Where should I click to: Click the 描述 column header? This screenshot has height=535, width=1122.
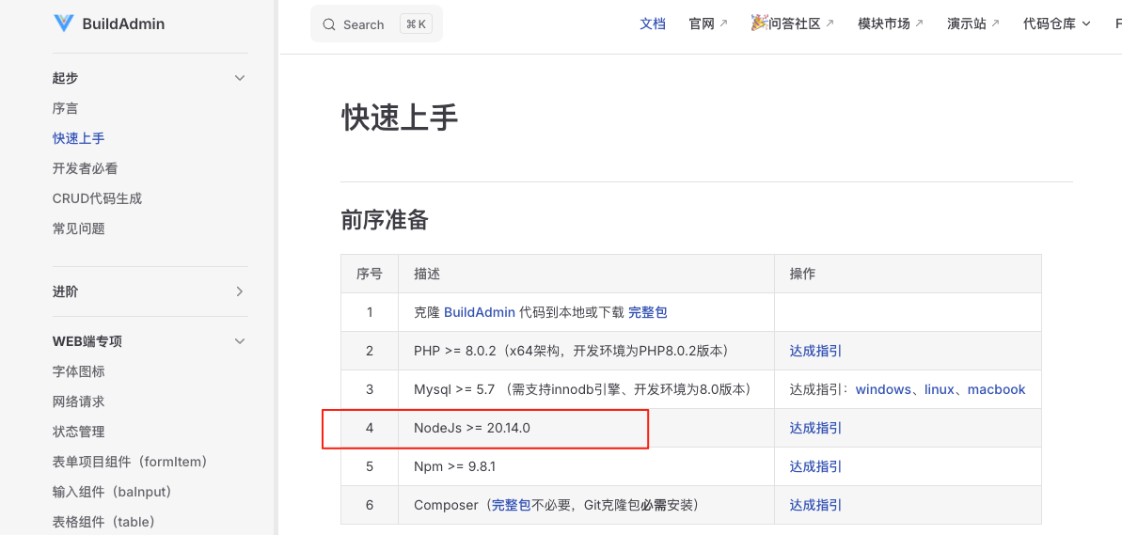click(x=586, y=274)
